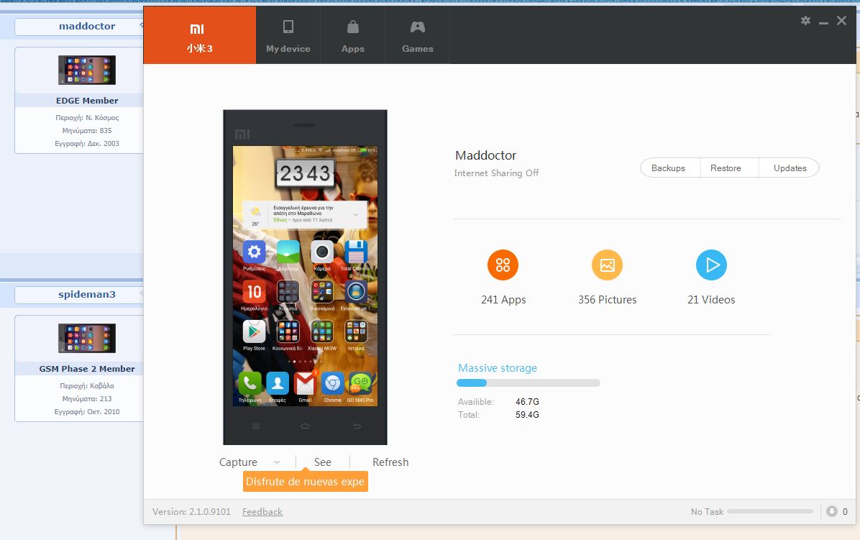Click the GO SMS Pro icon on phone preview
This screenshot has width=860, height=540.
pos(360,383)
